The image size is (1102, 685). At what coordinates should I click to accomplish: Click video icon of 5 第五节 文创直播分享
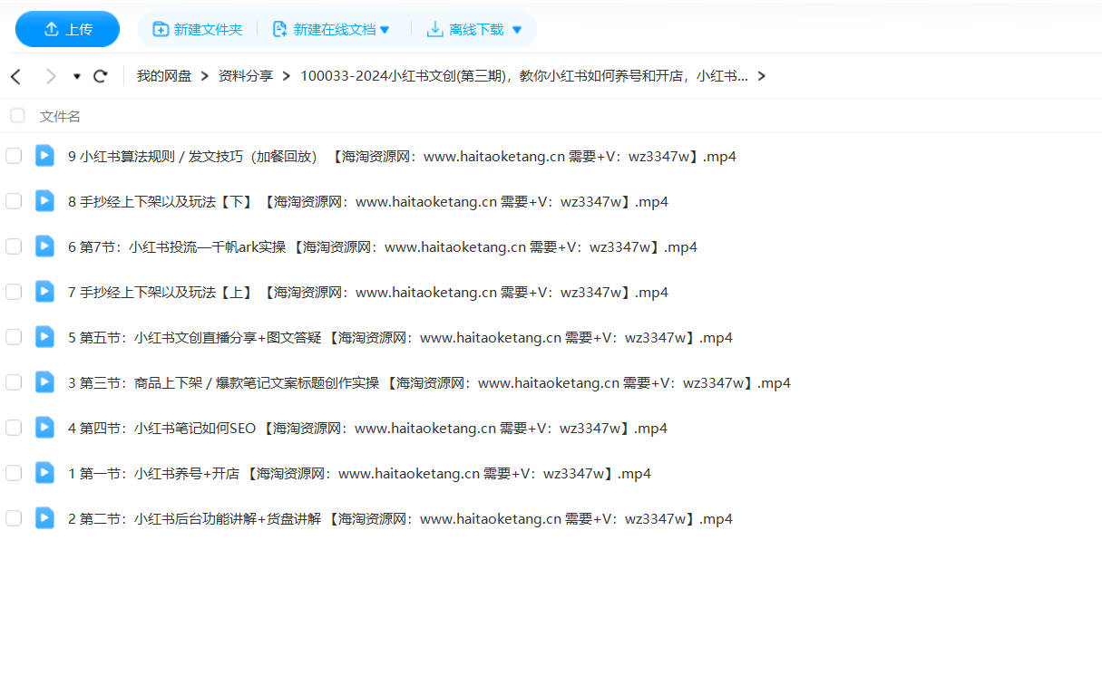click(x=44, y=337)
